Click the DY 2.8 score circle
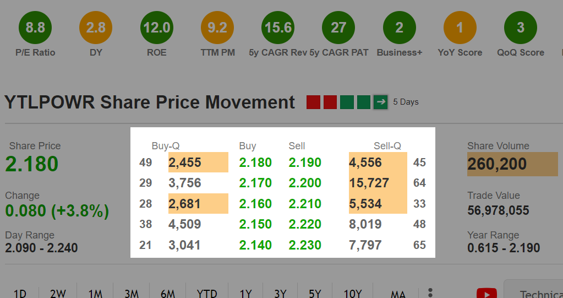Viewport: 563px width, 298px height. click(96, 28)
